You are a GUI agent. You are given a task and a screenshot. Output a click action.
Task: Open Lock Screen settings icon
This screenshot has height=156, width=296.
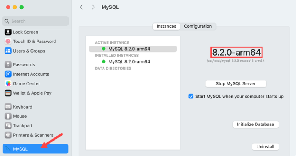point(8,32)
